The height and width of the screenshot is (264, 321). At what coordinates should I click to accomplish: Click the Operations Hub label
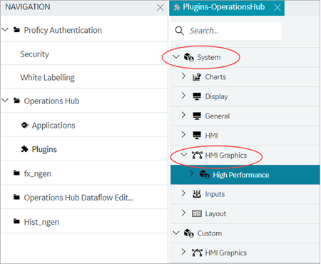coord(51,101)
